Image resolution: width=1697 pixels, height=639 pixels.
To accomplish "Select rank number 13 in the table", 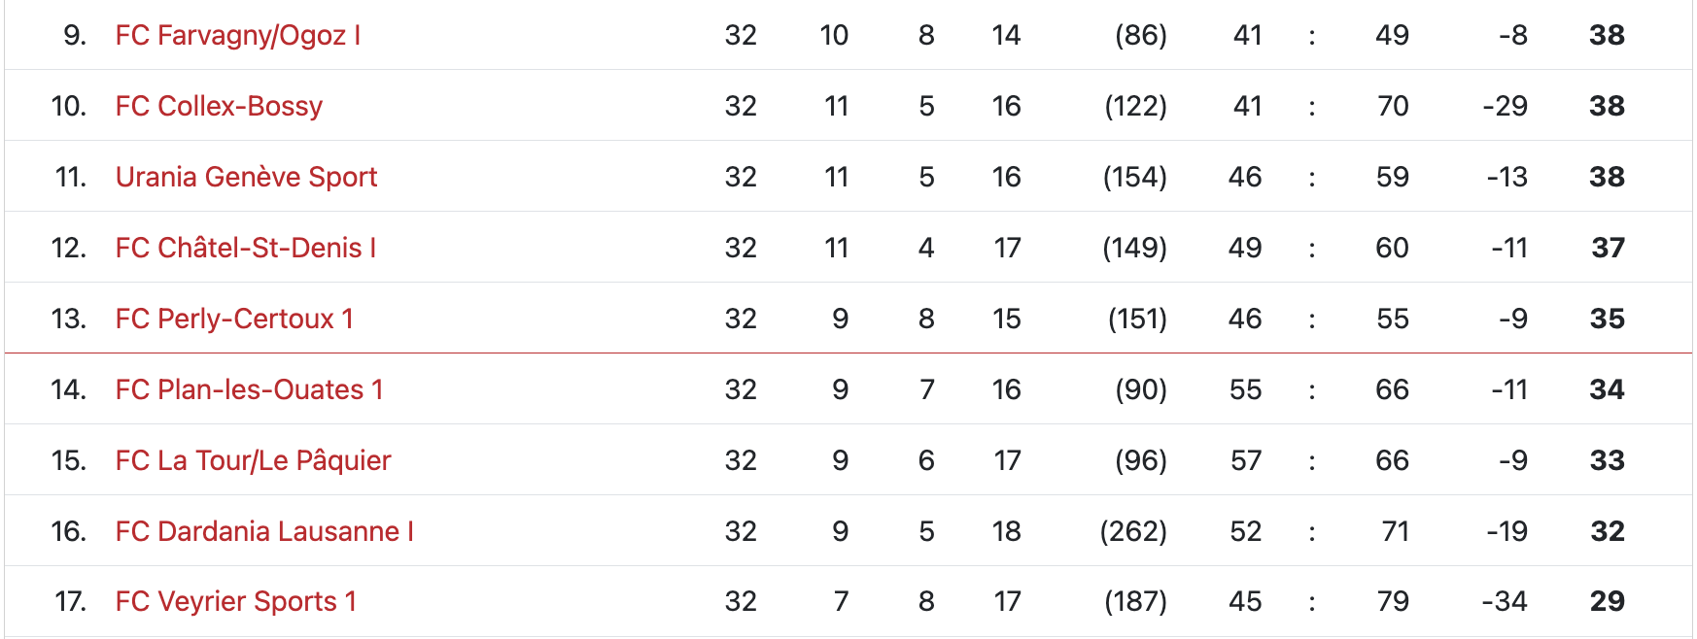I will [x=68, y=319].
